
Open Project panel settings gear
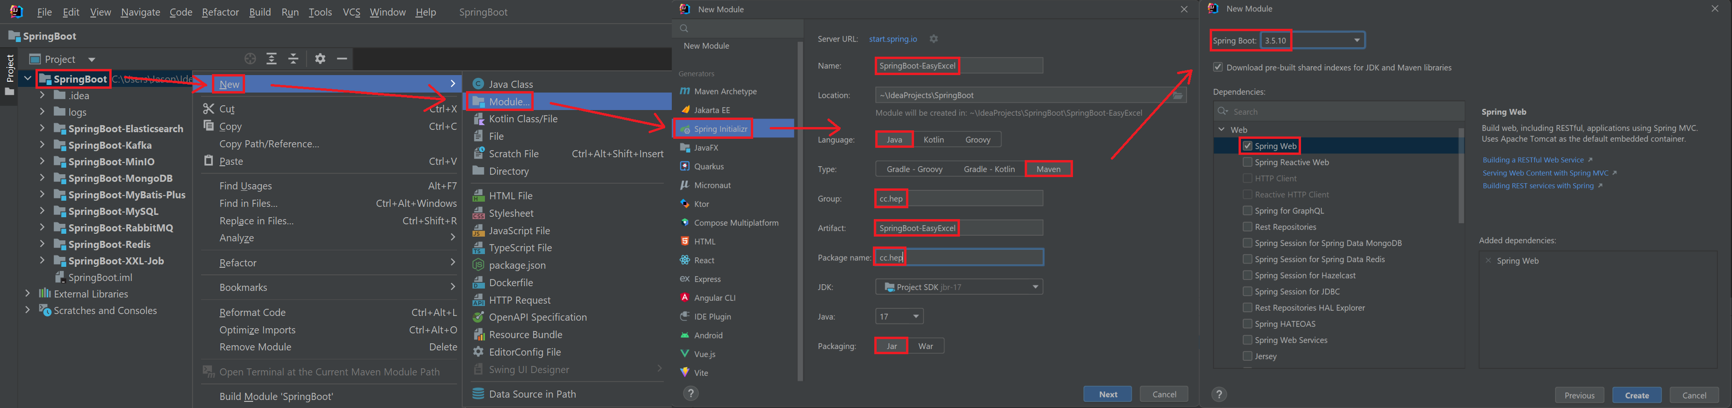tap(320, 59)
